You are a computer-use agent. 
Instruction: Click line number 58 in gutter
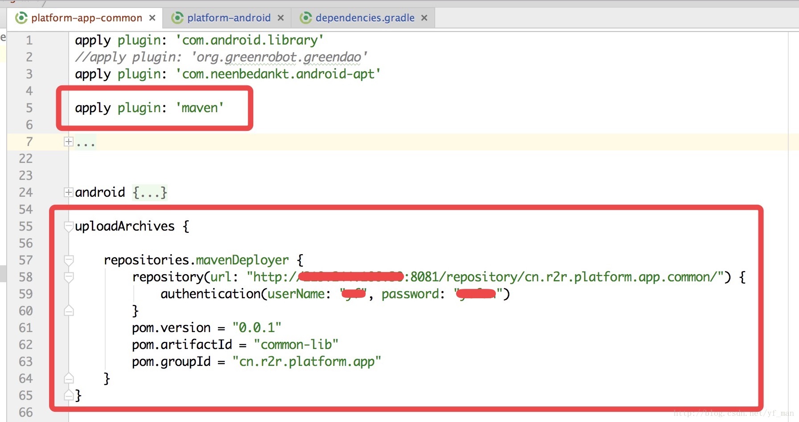click(26, 277)
